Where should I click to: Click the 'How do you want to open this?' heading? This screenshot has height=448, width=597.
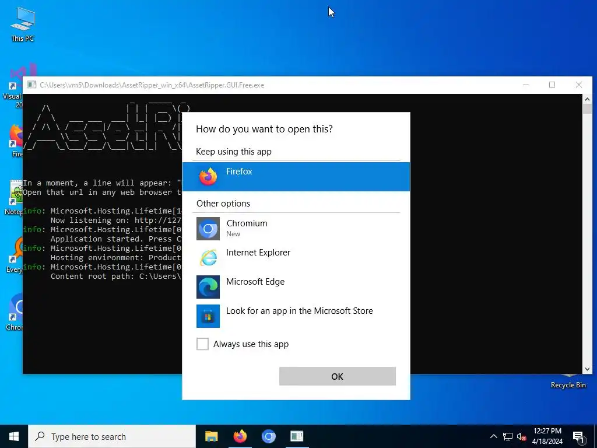(x=264, y=129)
